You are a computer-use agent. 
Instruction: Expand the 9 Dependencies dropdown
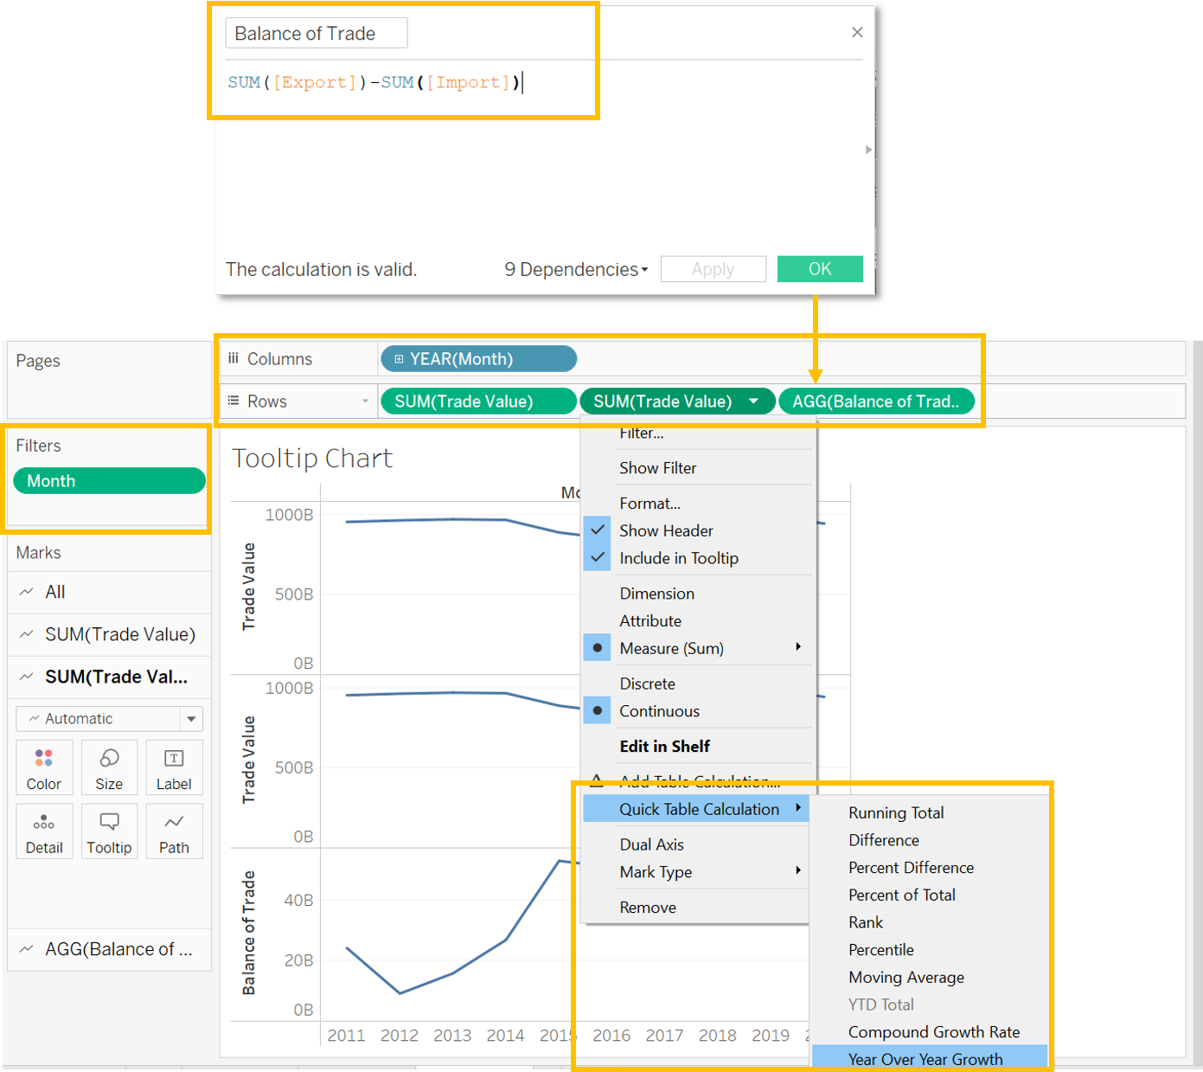click(x=576, y=270)
